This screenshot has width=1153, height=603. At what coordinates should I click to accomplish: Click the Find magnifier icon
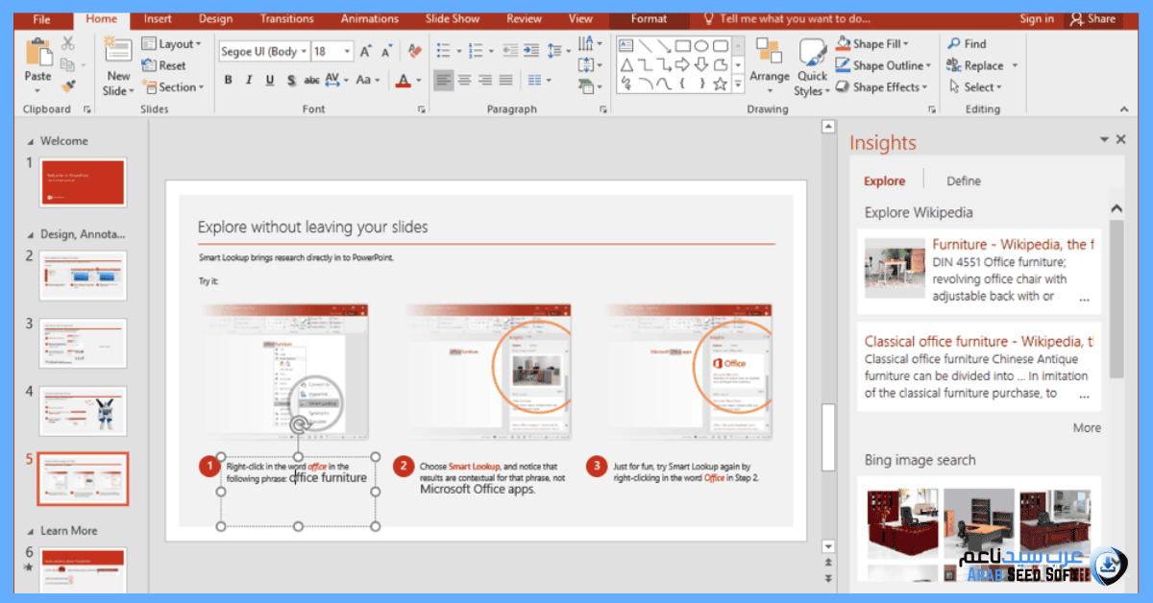954,43
